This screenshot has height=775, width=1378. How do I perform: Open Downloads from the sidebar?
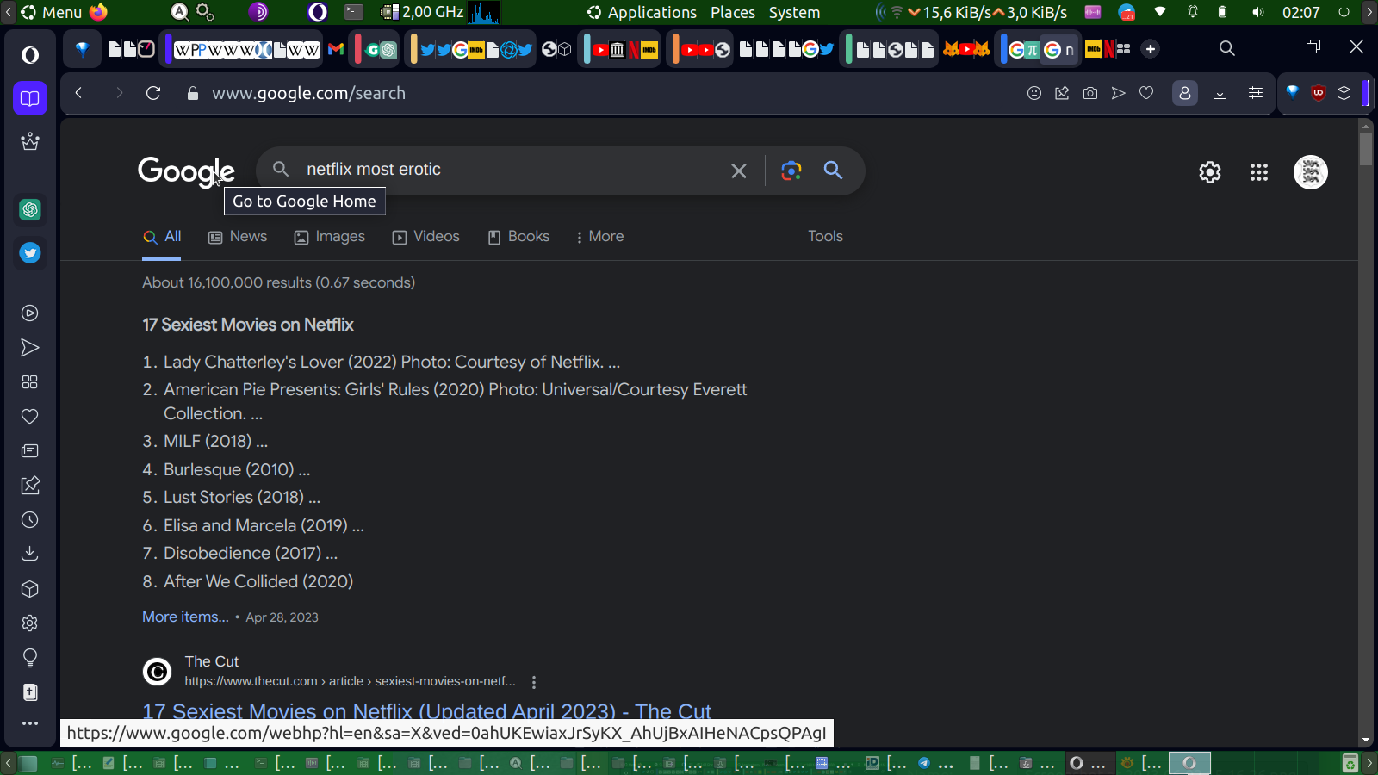click(x=30, y=554)
